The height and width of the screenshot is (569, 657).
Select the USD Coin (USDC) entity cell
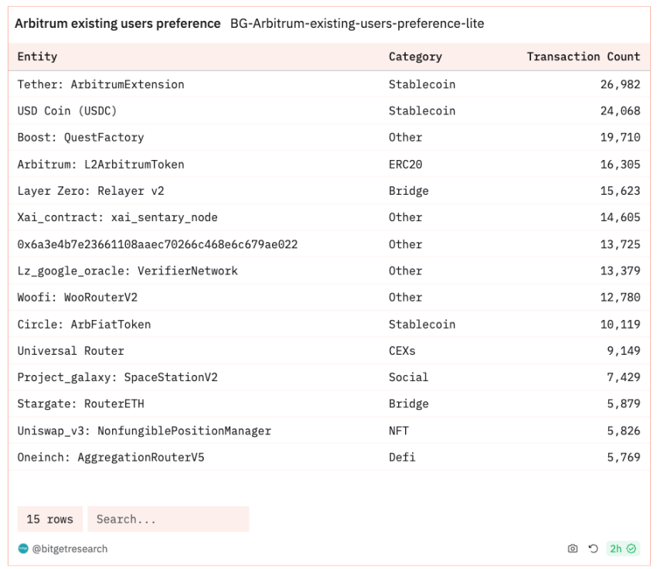(67, 111)
